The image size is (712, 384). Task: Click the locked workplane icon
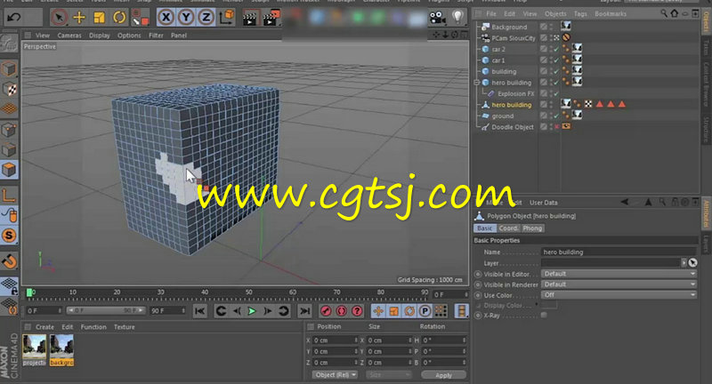[9, 285]
